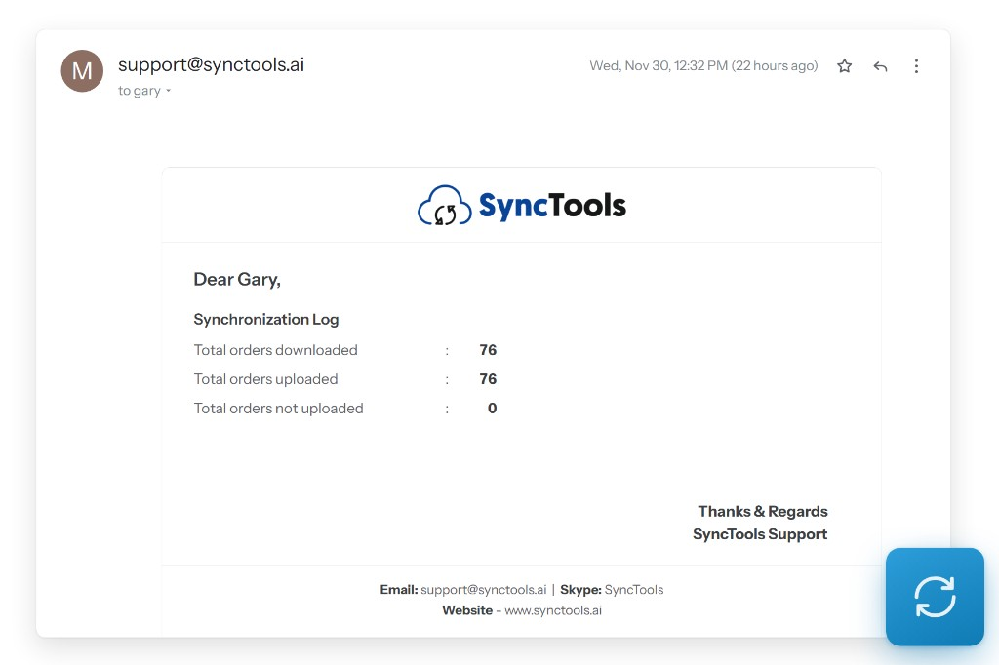Click 'Total orders not uploaded' label
Image resolution: width=999 pixels, height=665 pixels.
[x=278, y=409]
